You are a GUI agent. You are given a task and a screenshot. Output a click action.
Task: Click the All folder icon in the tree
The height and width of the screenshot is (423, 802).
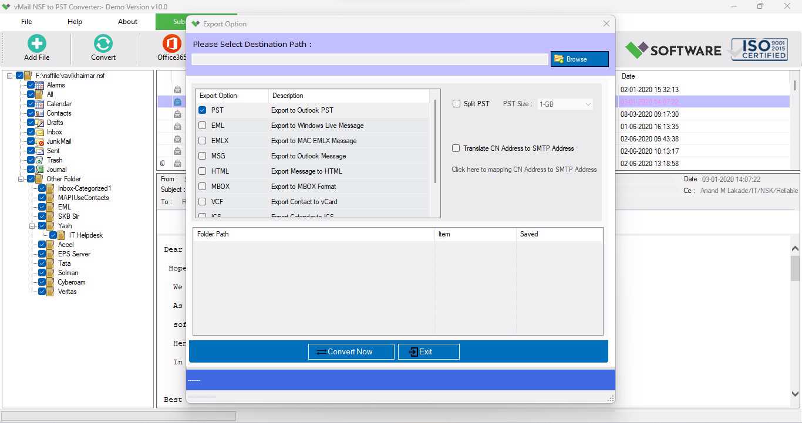pos(39,94)
